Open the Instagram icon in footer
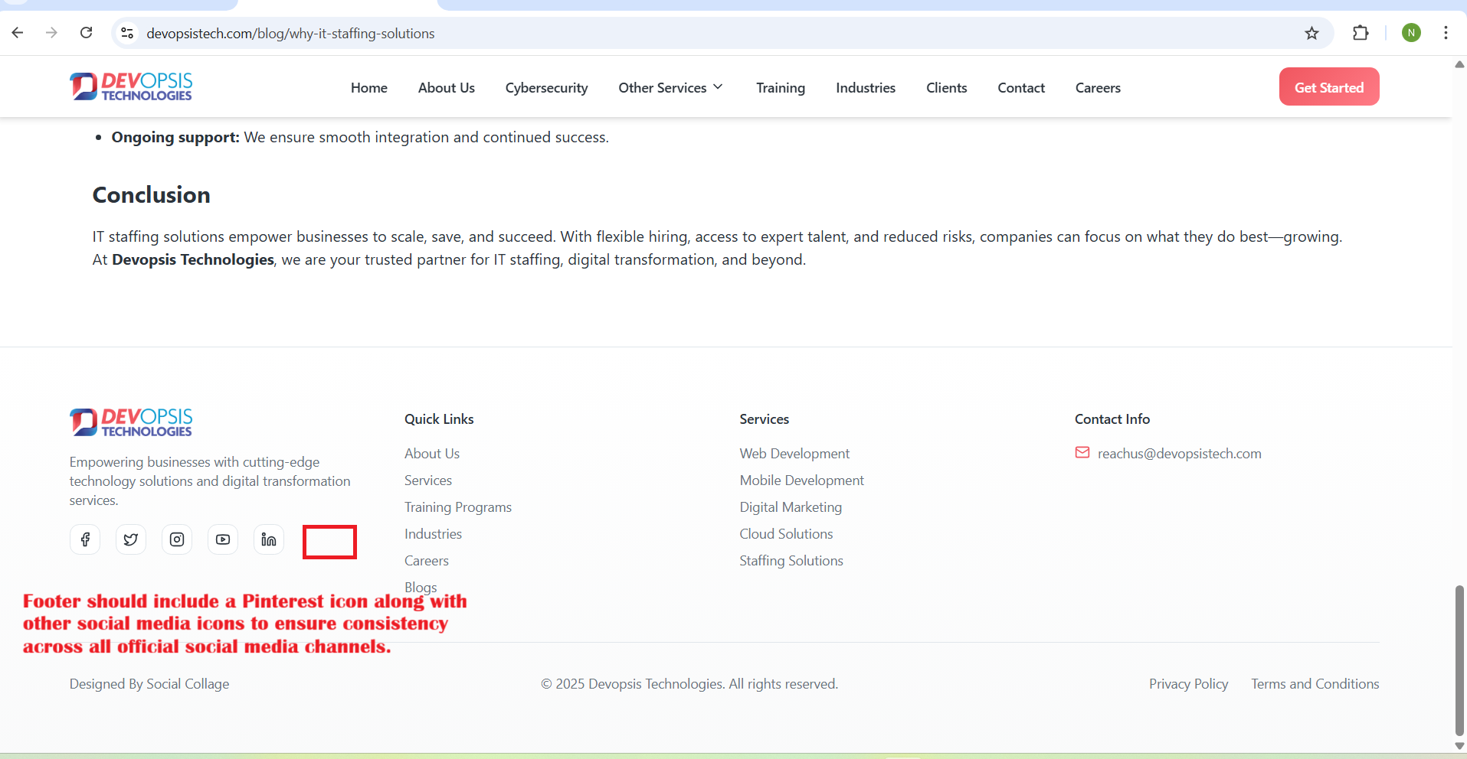The image size is (1467, 759). point(177,539)
